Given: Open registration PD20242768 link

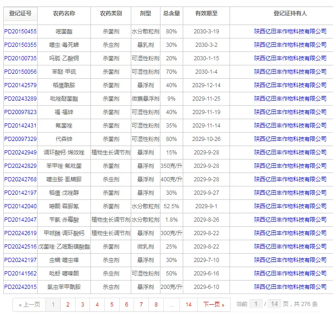Looking at the screenshot, I should (20, 179).
